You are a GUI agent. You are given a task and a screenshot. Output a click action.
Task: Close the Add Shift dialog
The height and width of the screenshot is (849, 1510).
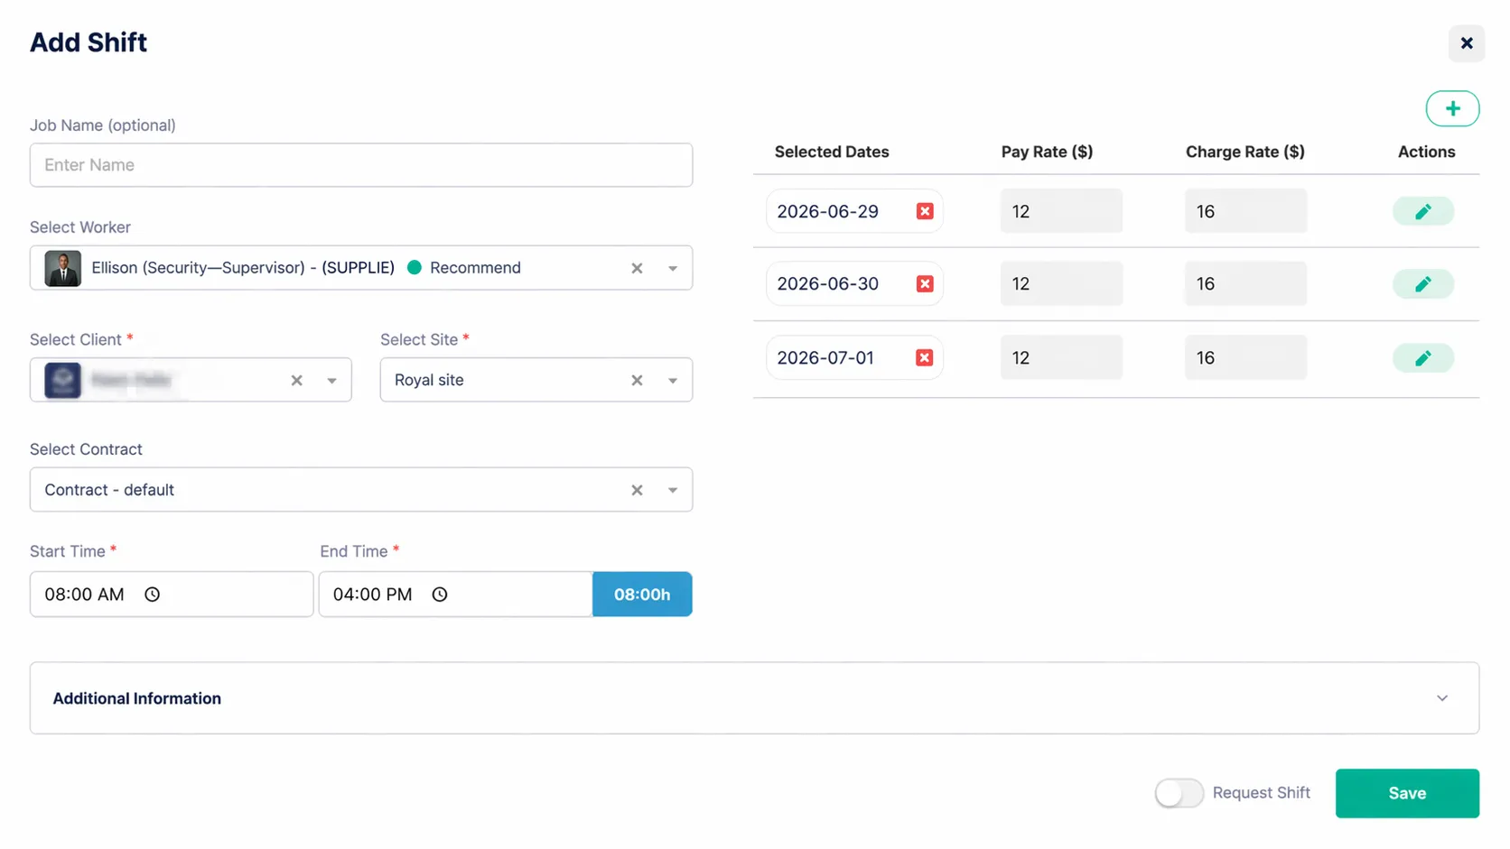click(1466, 43)
